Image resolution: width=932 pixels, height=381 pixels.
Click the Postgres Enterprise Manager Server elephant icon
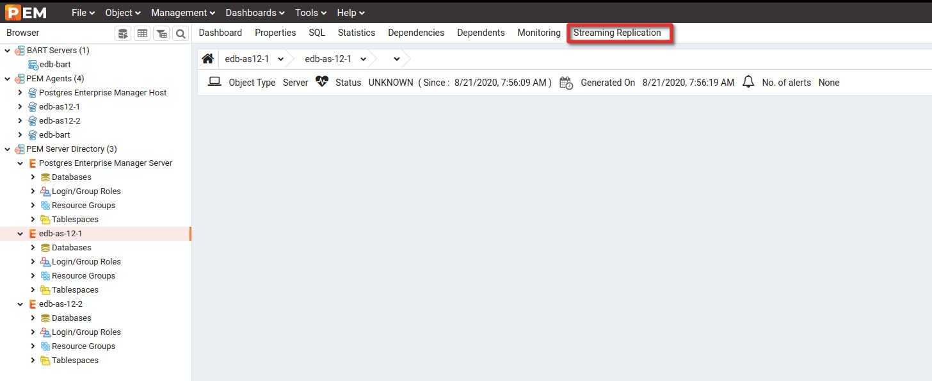tap(33, 163)
